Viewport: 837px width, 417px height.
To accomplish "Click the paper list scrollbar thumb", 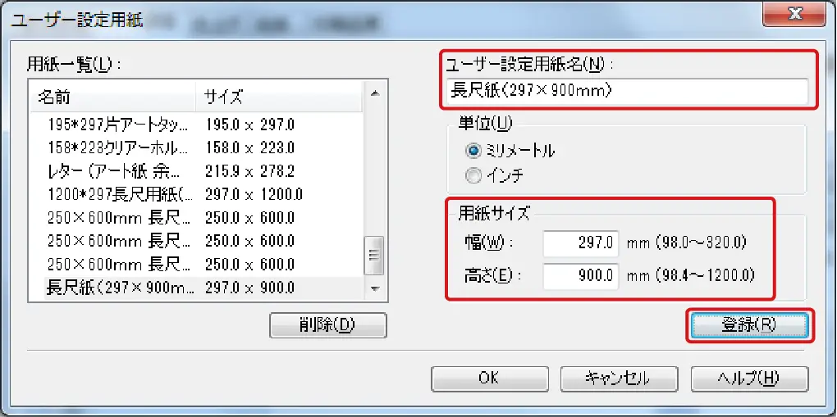I will pyautogui.click(x=375, y=254).
